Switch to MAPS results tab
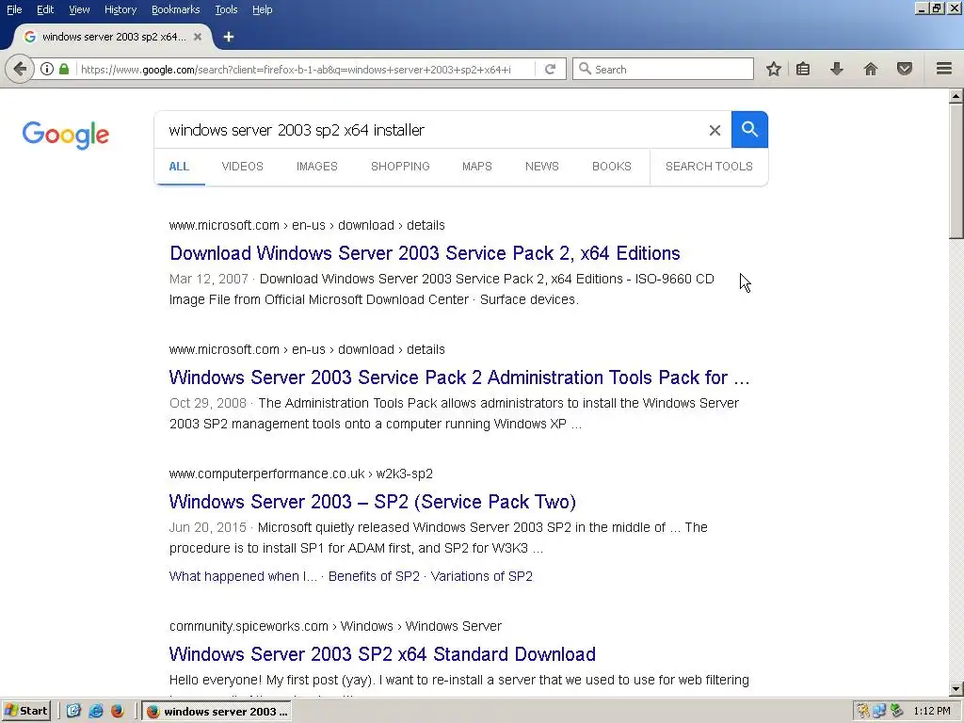Screen dimensions: 964x723 click(477, 167)
